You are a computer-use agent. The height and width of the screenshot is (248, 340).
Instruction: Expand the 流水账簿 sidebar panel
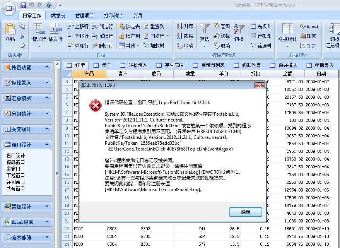click(x=27, y=238)
